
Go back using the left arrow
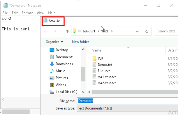coord(46,31)
